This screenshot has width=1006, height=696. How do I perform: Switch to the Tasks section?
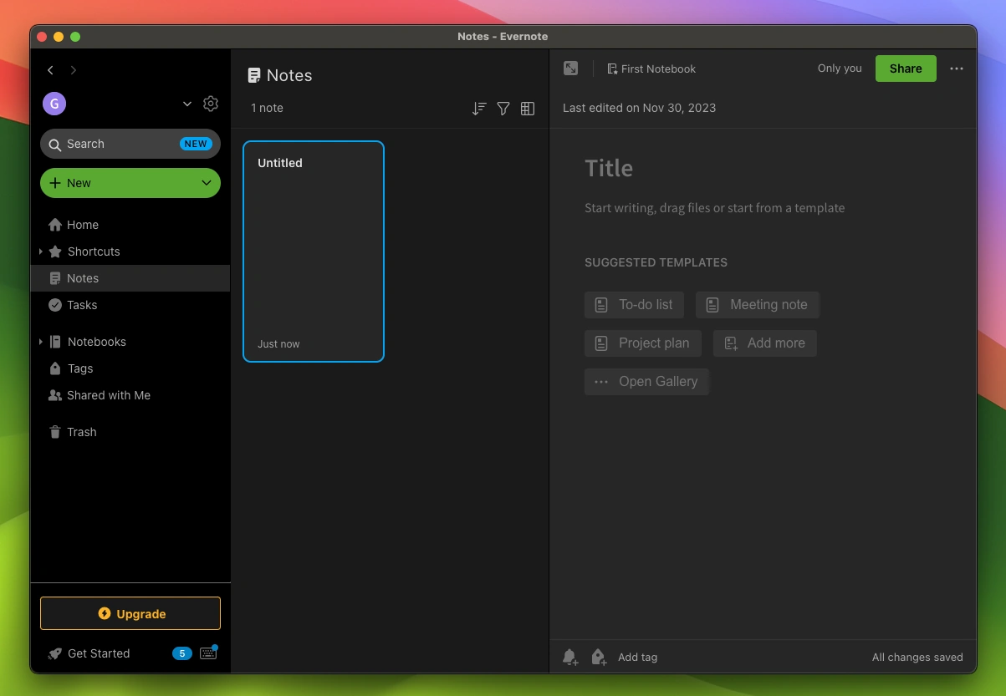click(x=82, y=305)
